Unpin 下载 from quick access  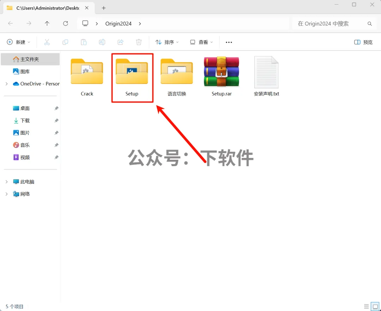pos(56,121)
